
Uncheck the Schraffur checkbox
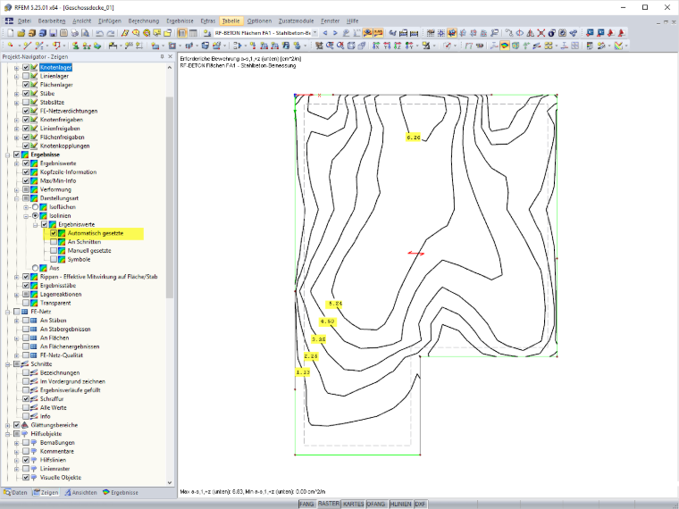tap(26, 398)
